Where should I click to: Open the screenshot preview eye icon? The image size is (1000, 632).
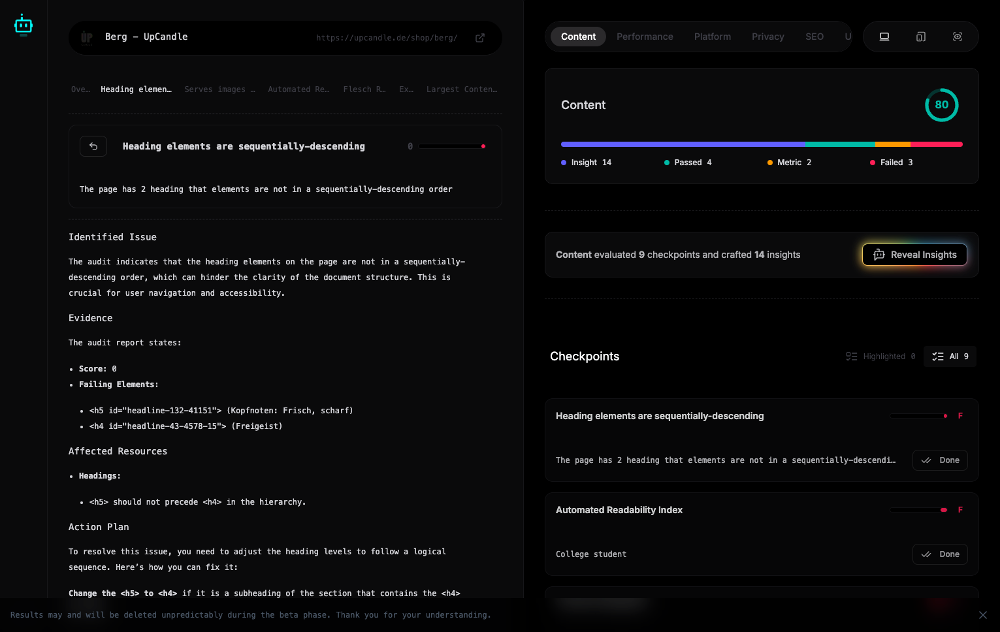click(x=957, y=37)
